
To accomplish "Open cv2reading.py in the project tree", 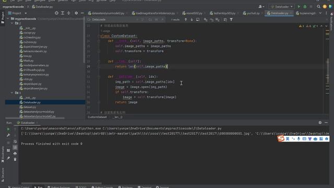I will pos(30,37).
